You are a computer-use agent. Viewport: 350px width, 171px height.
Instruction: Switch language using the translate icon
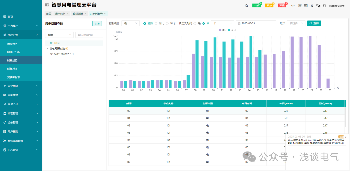[318, 6]
